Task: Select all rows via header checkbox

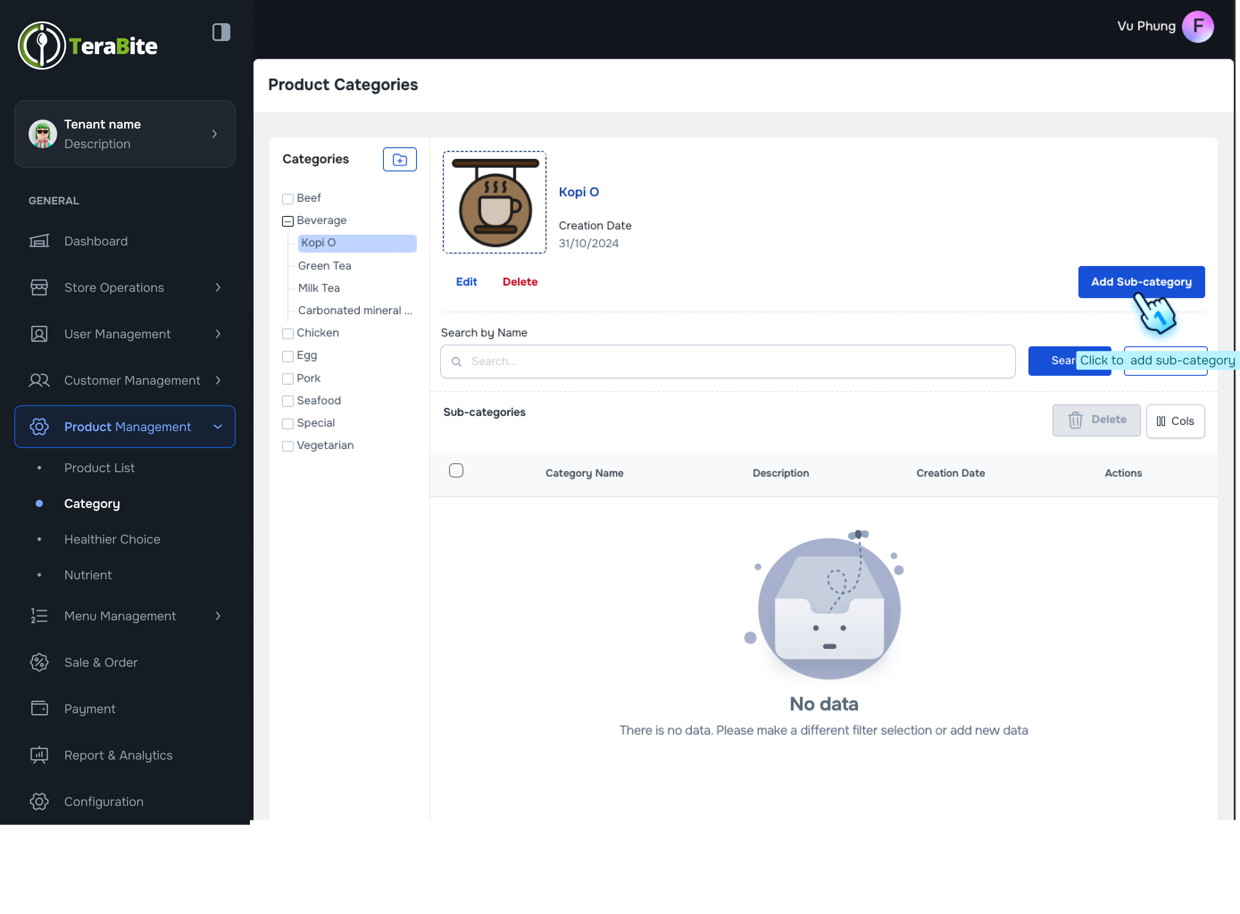Action: (456, 471)
